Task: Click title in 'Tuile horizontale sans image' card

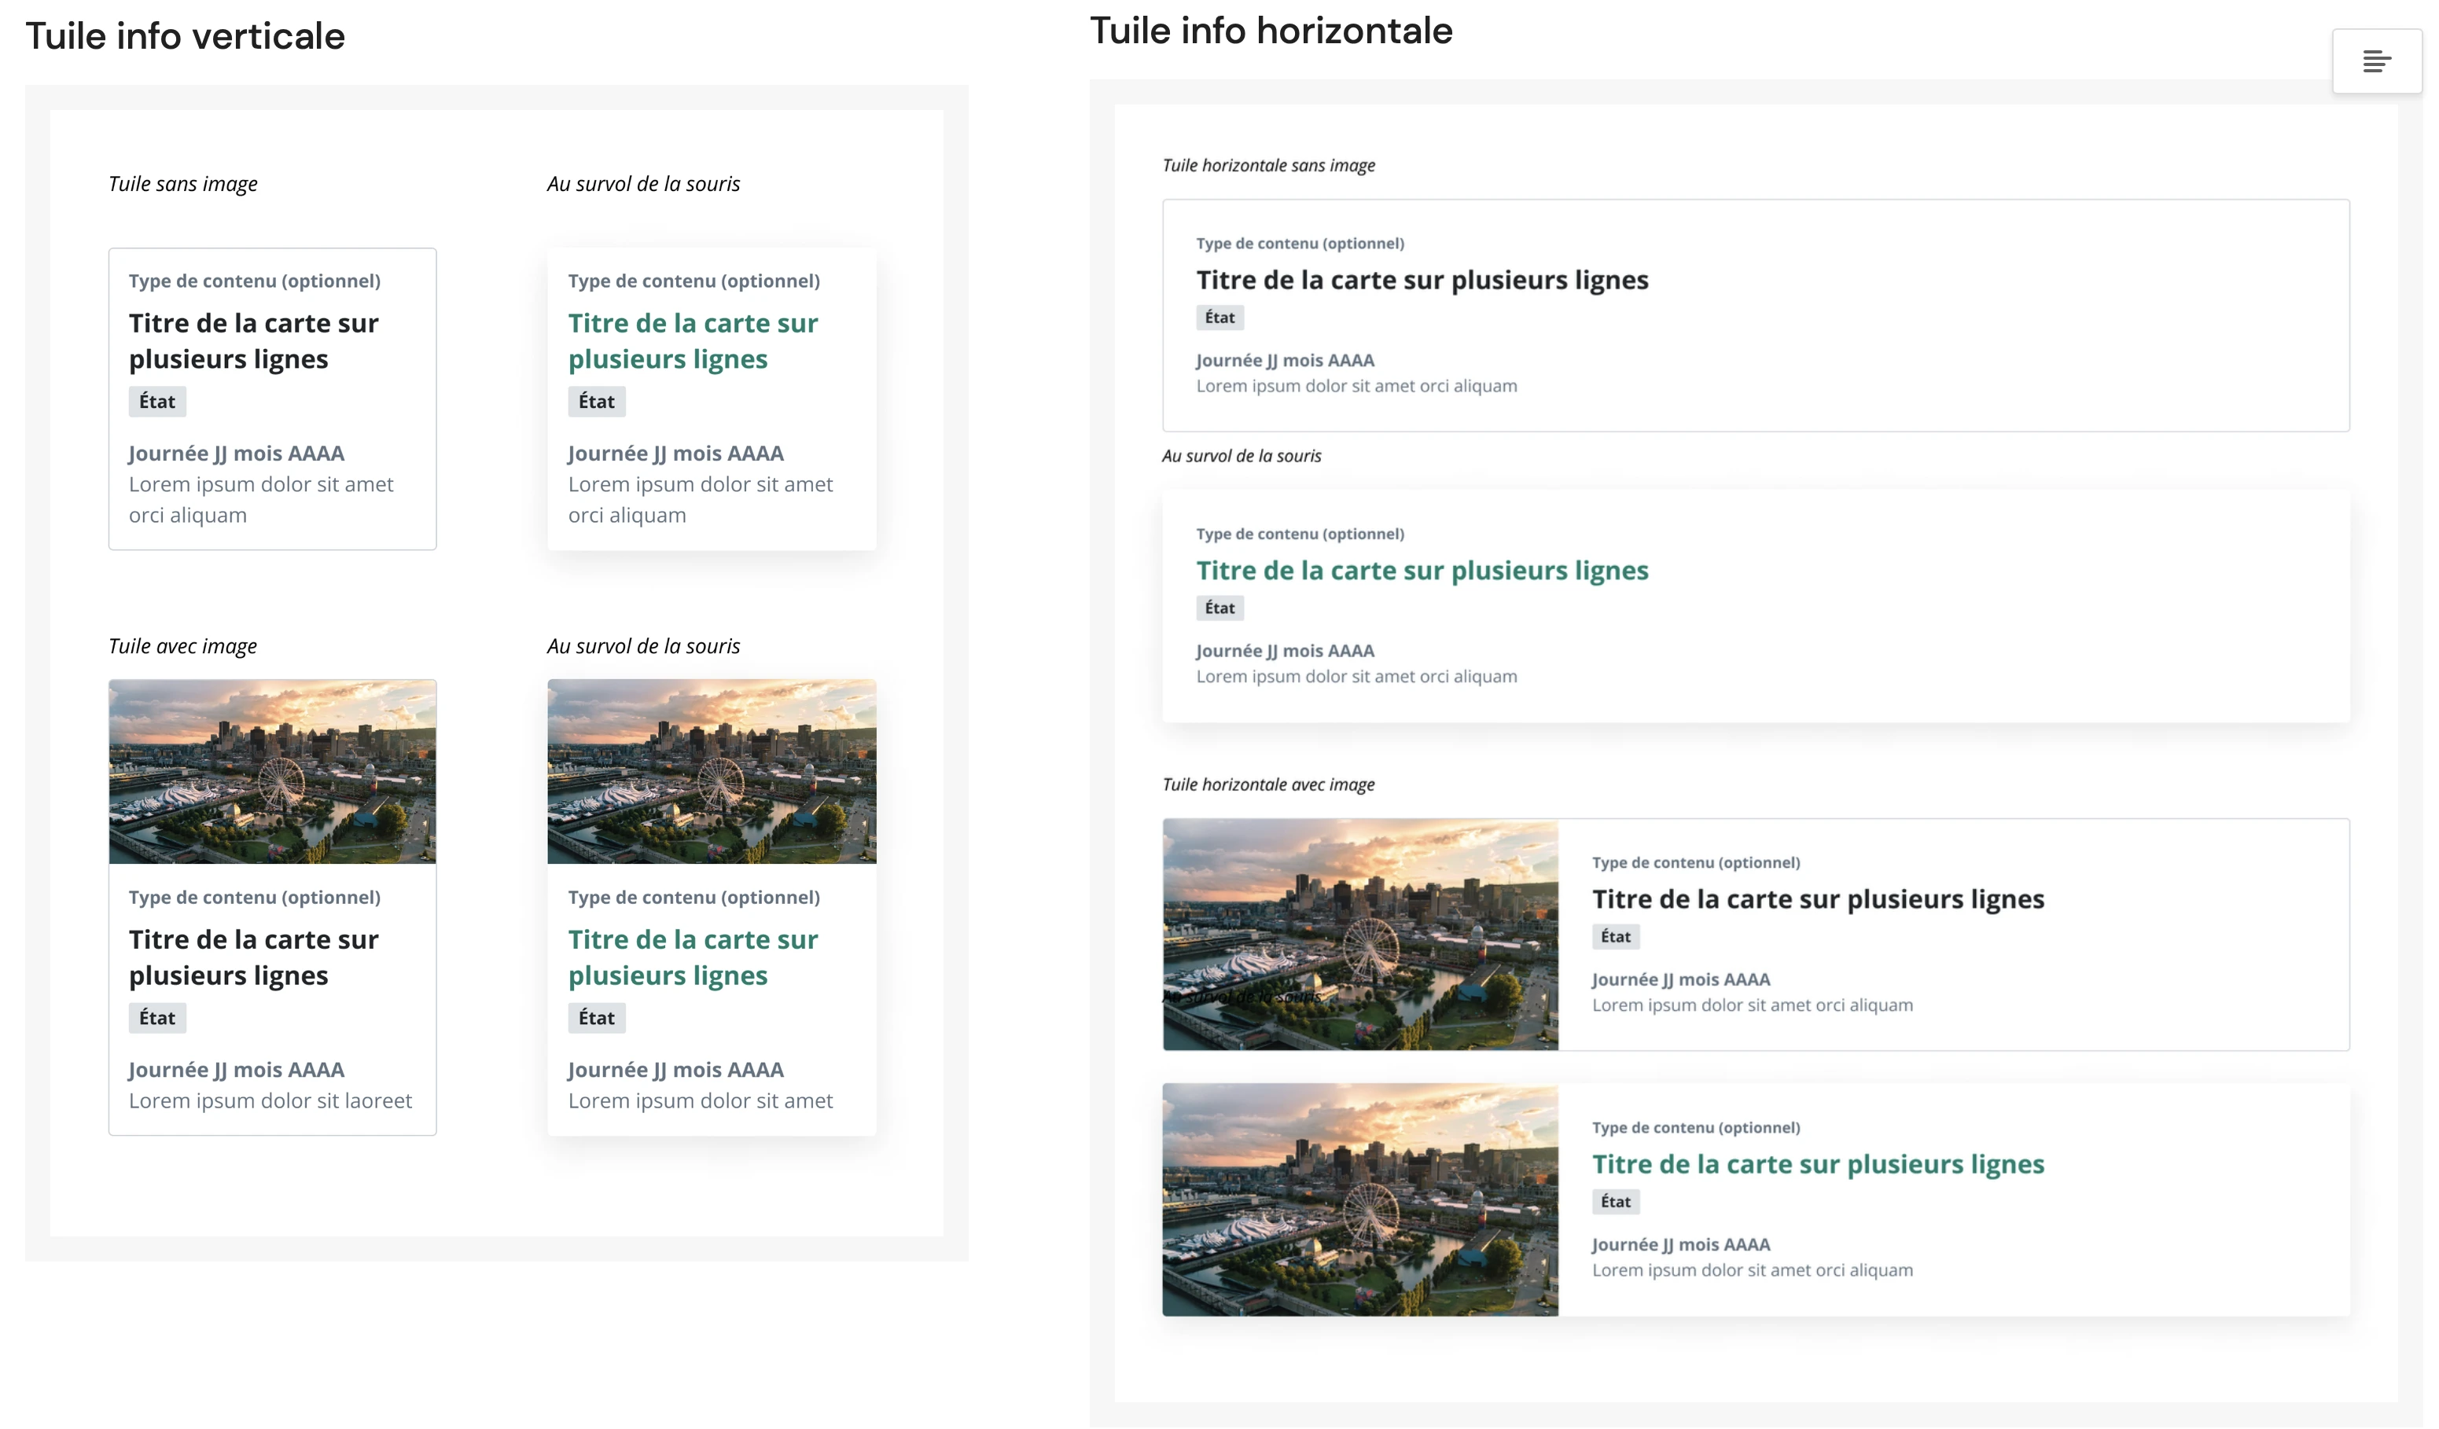Action: (x=1422, y=280)
